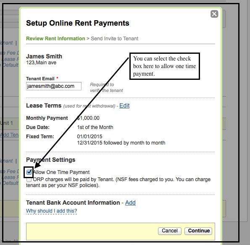Viewport: 250px width, 245px height.
Task: Click the Monthly Payment label
Action: coord(47,118)
